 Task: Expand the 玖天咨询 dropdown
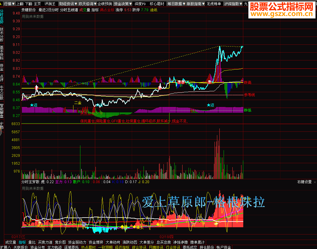87,4
